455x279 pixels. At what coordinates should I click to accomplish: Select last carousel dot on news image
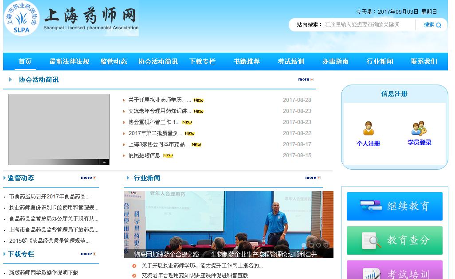coord(326,245)
